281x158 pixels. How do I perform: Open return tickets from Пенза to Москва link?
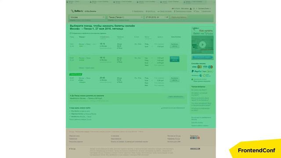pos(84,114)
